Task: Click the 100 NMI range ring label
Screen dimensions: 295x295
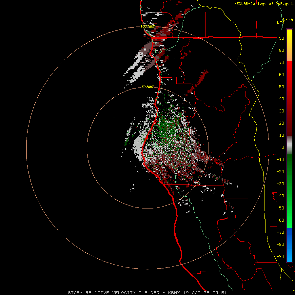Action: tap(147, 26)
